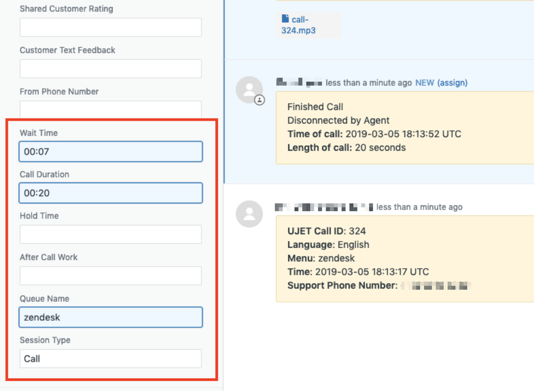Click the NEW status label

click(424, 83)
